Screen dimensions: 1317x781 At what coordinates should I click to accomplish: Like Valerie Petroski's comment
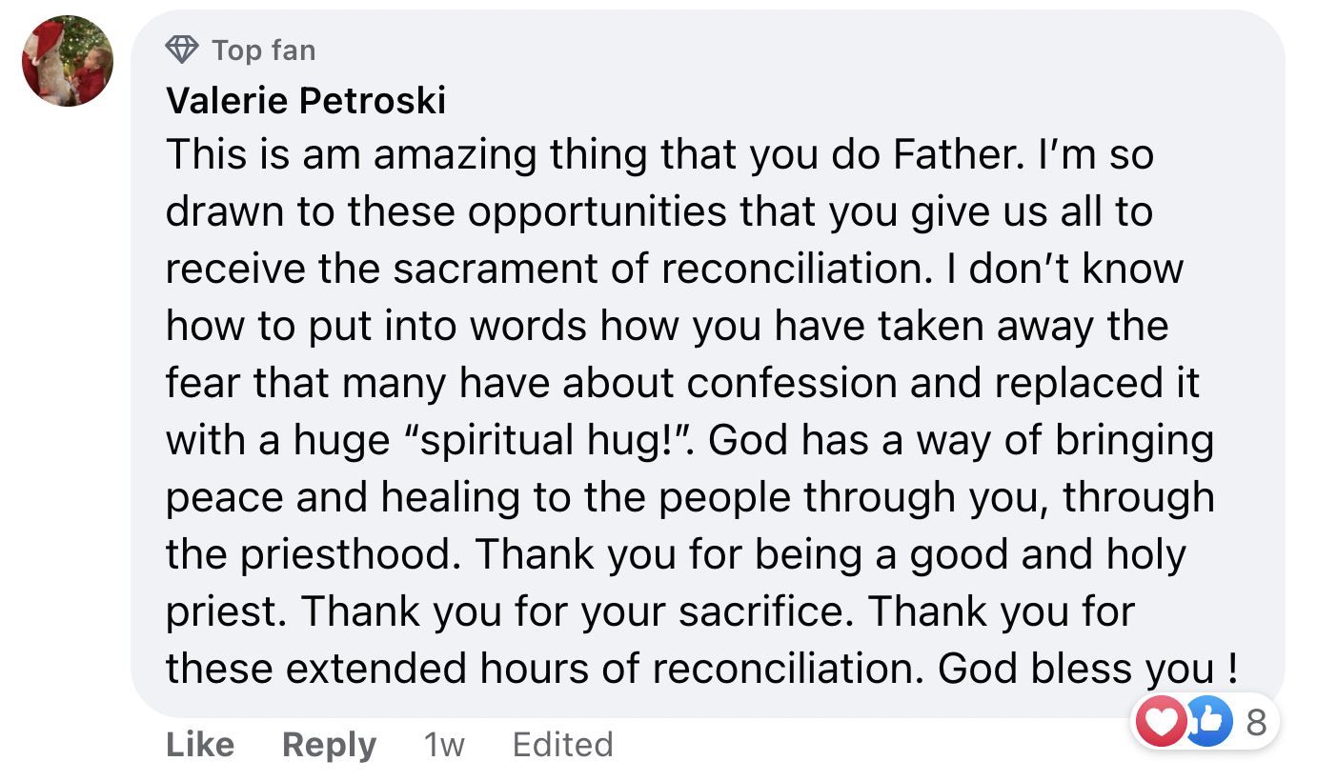point(200,745)
